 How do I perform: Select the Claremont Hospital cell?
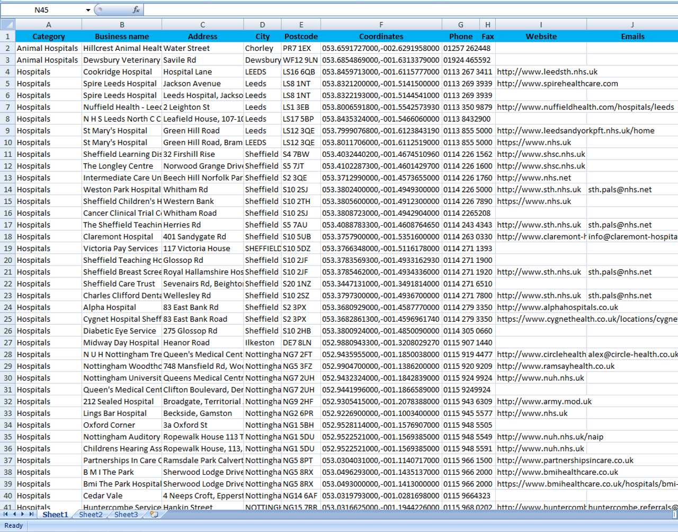point(122,237)
